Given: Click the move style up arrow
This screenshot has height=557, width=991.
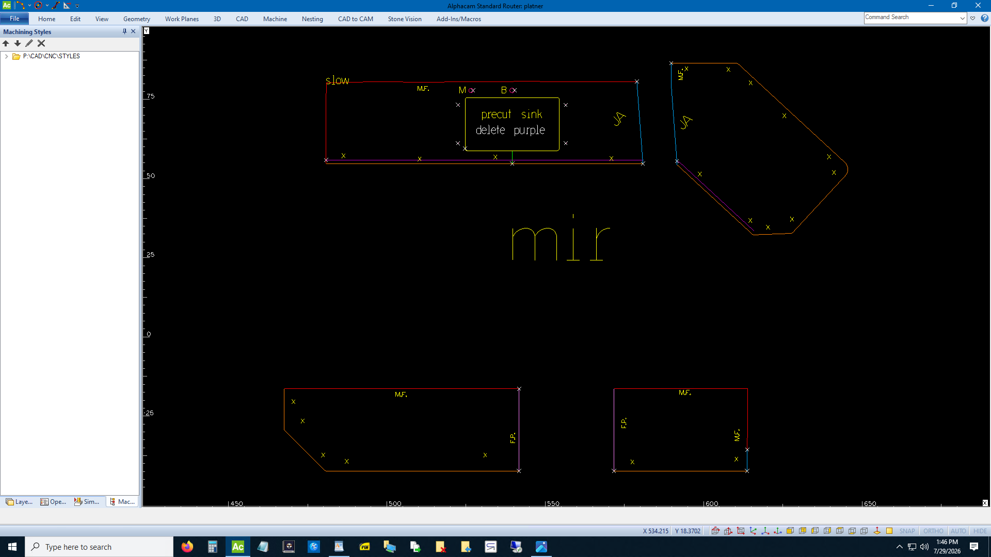Looking at the screenshot, I should tap(6, 43).
